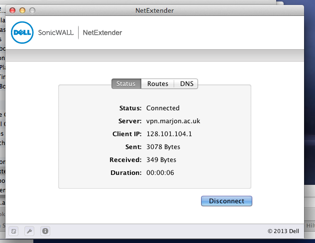315x243 pixels.
Task: Open preferences with the wrench icon
Action: click(29, 231)
